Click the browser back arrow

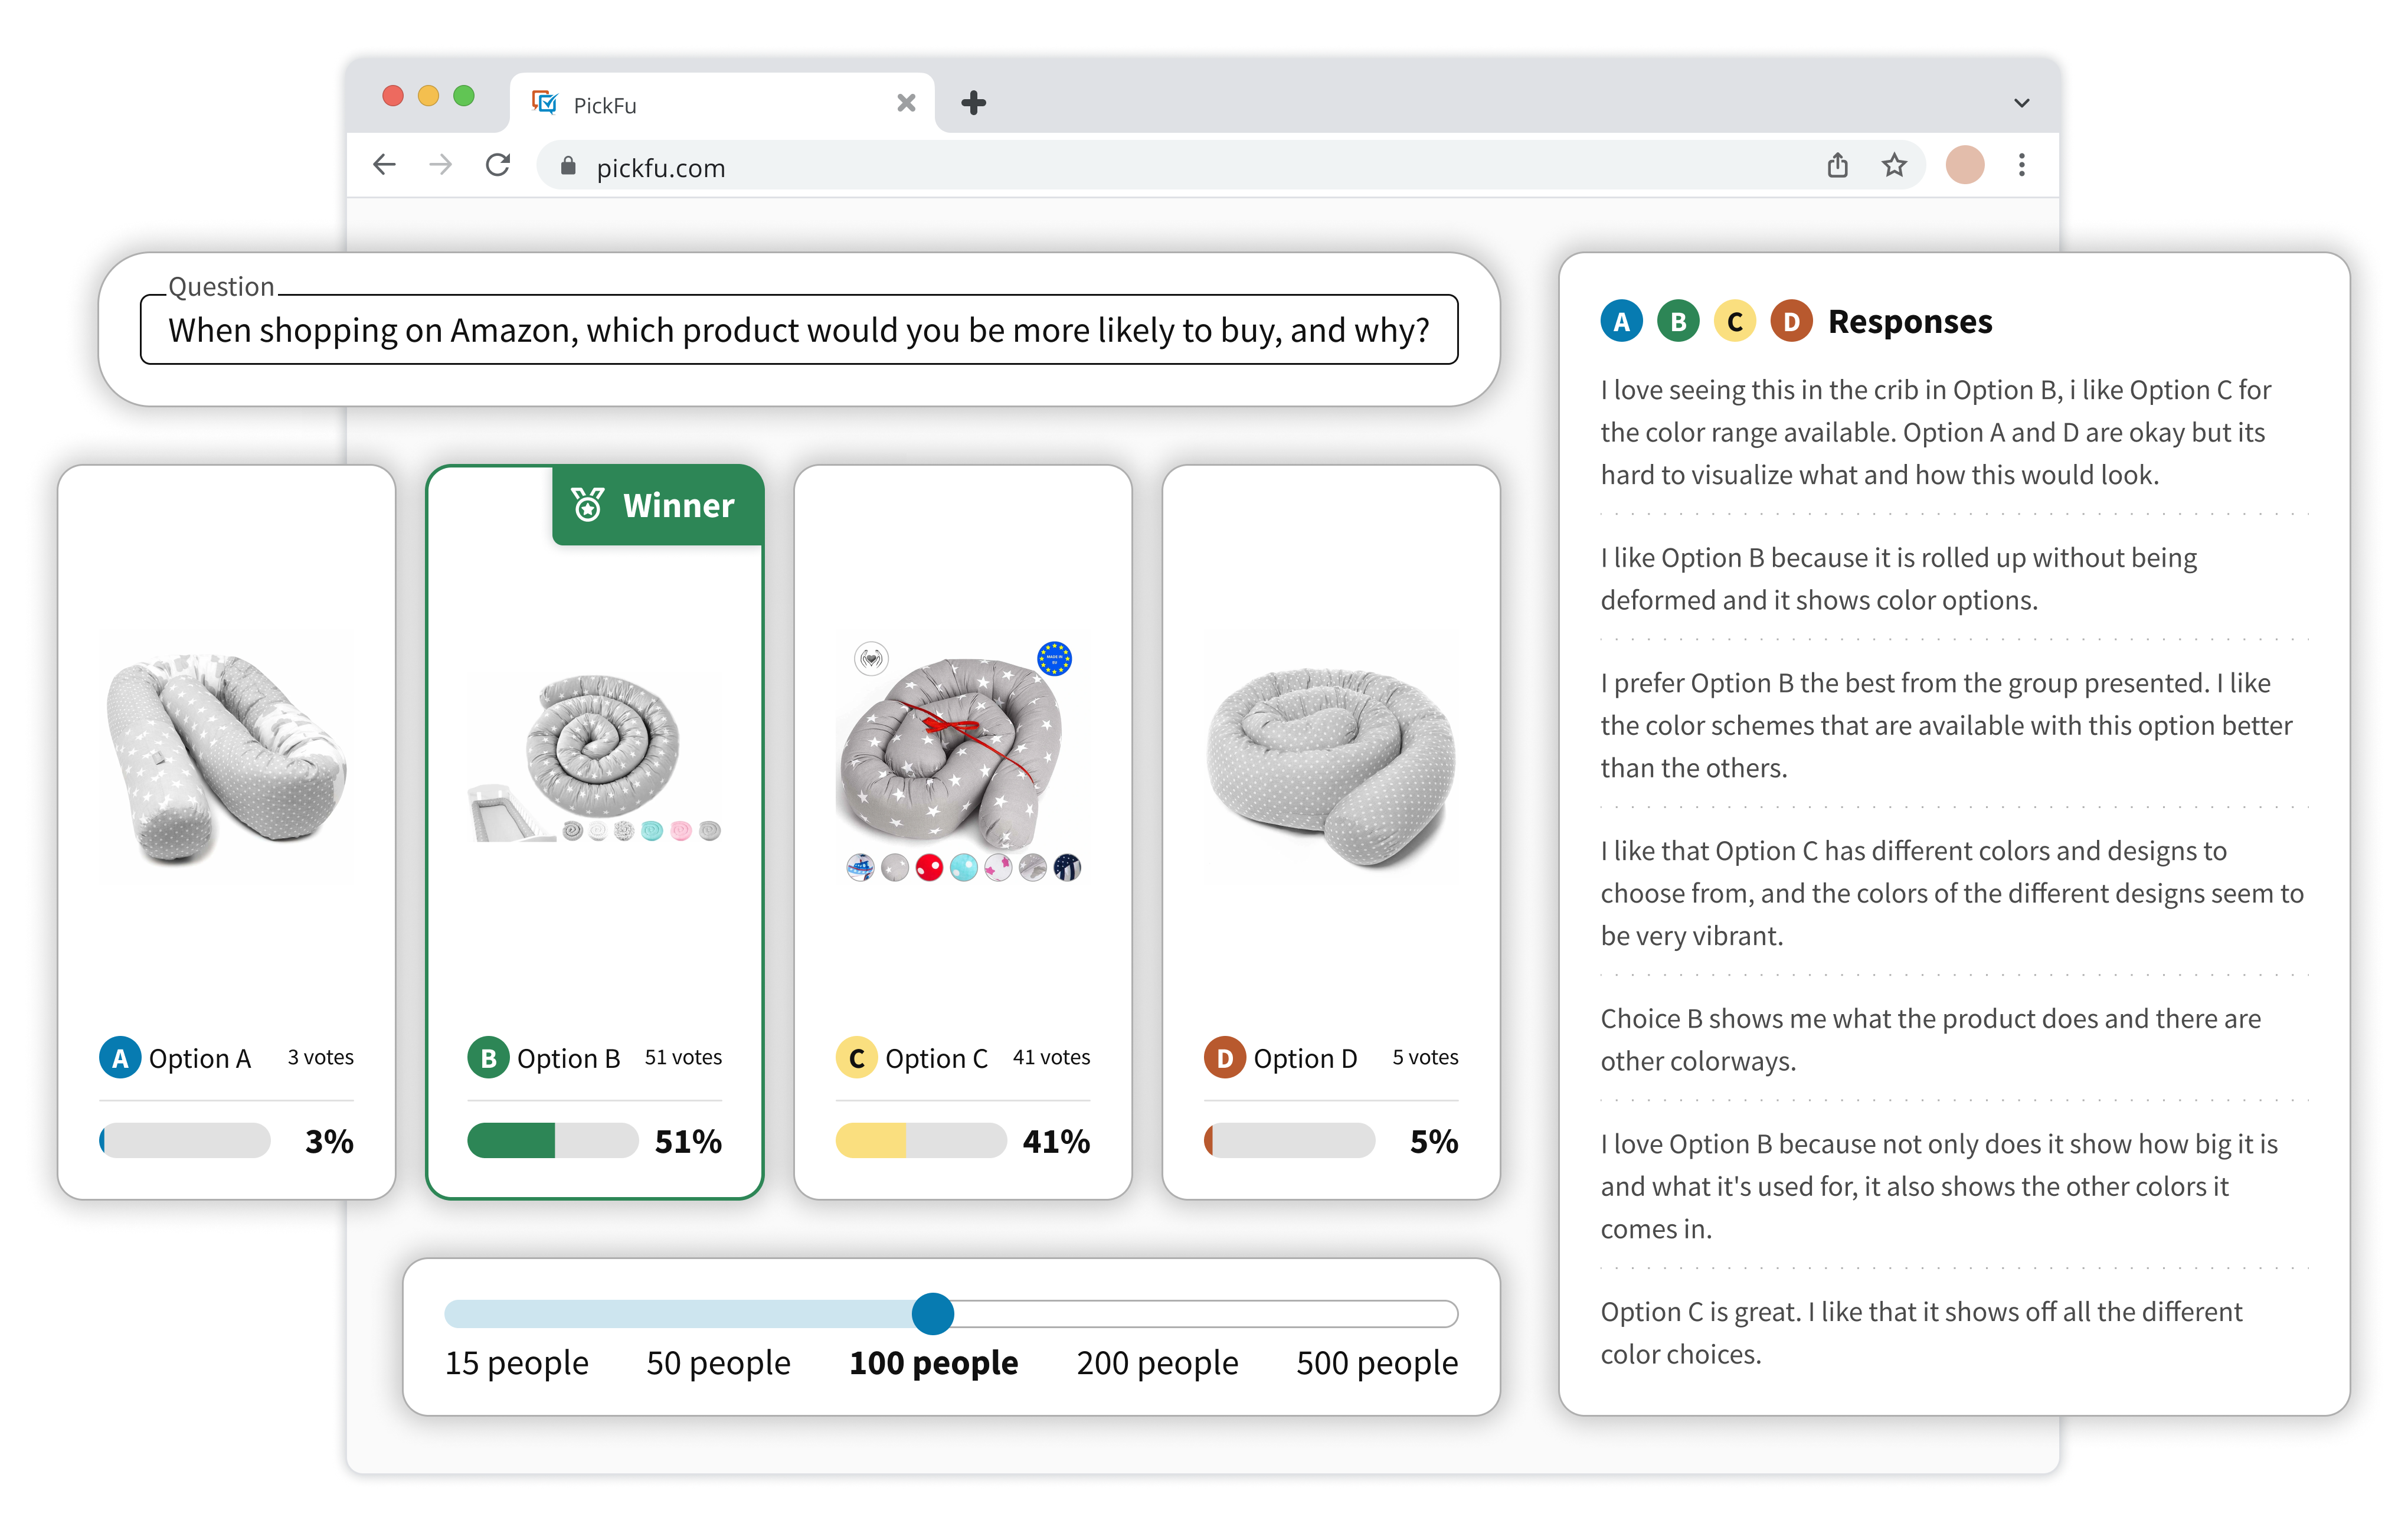pos(384,165)
